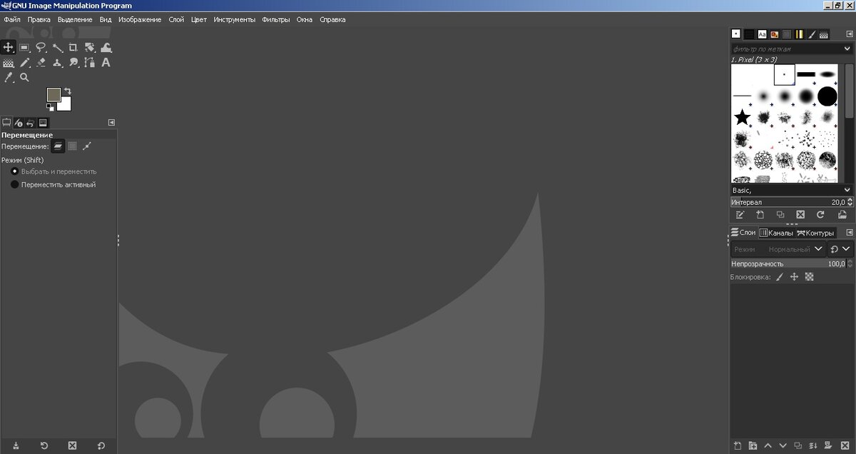Select the Crop tool
Viewport: 856px width, 454px height.
point(73,47)
